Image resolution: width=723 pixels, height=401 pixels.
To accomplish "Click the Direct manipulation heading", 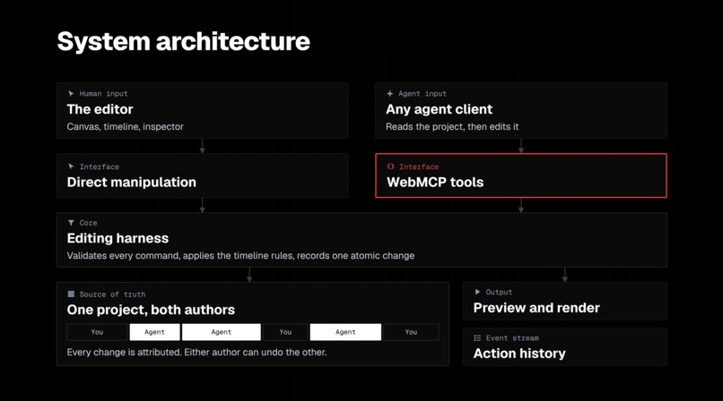I will (131, 182).
